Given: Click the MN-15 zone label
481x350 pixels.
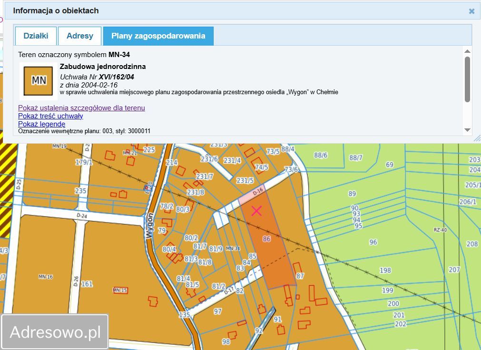Looking at the screenshot, I should coord(120,290).
